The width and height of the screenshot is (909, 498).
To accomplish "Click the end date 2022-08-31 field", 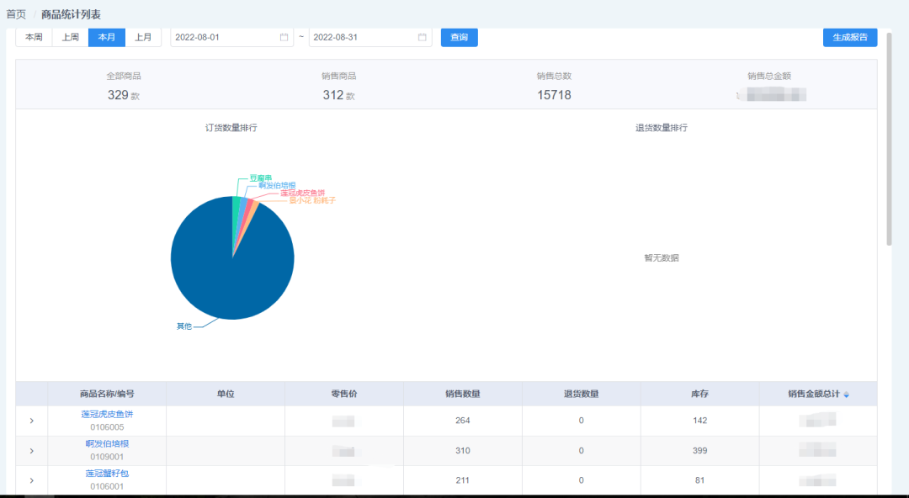I will pyautogui.click(x=362, y=37).
